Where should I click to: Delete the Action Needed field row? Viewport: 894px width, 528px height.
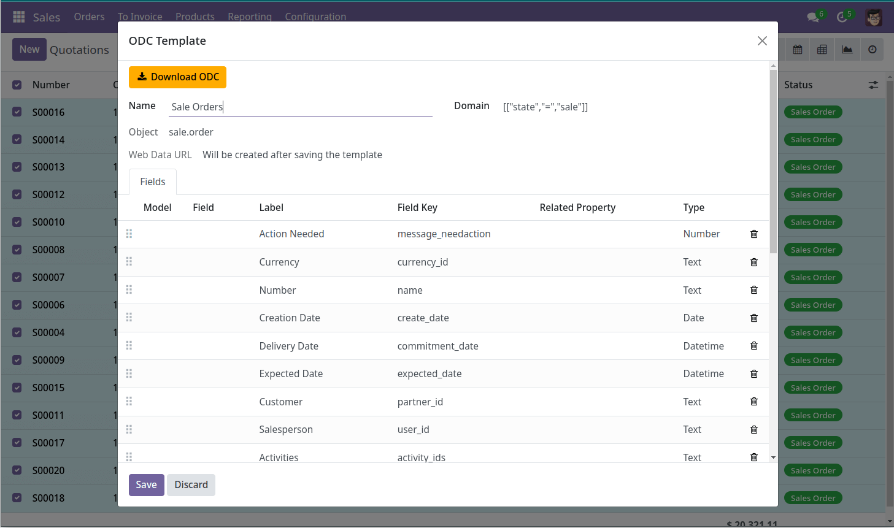click(754, 234)
